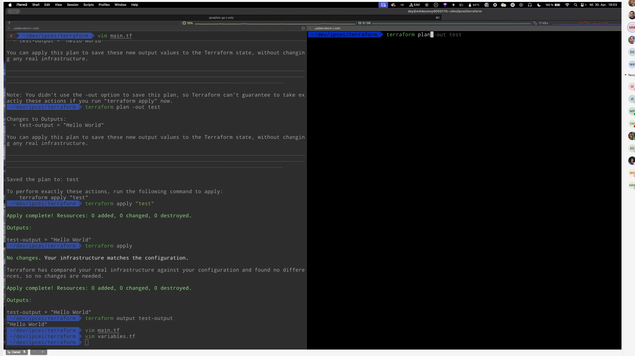This screenshot has height=356, width=635.
Task: Close the right ..cei/terraform pane
Action: [x=310, y=28]
